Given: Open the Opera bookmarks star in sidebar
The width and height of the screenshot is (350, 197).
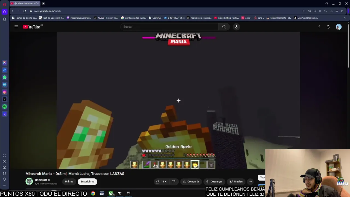Looking at the screenshot, I should (x=4, y=19).
